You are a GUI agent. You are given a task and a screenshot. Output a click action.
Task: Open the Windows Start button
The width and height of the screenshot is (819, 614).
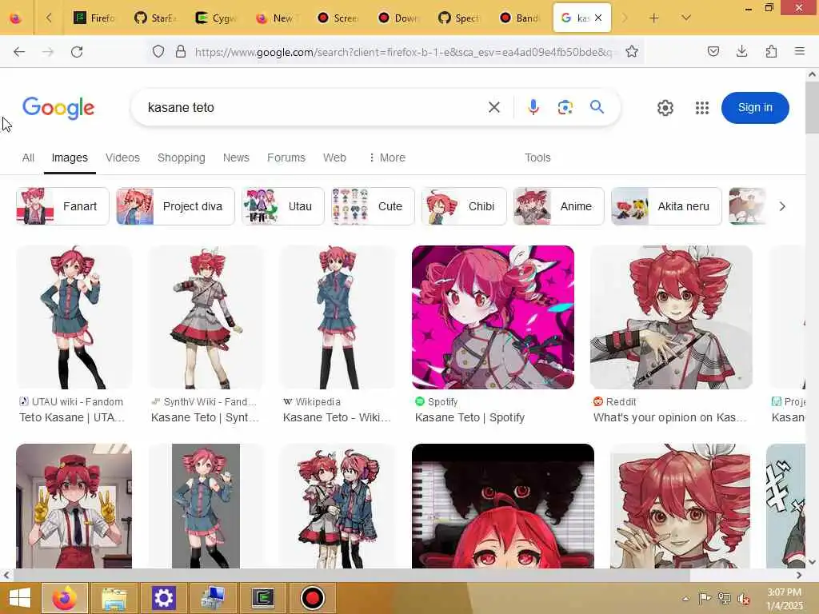tap(20, 598)
